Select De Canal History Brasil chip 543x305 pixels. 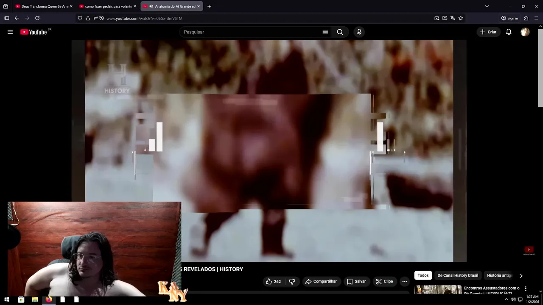click(x=458, y=275)
